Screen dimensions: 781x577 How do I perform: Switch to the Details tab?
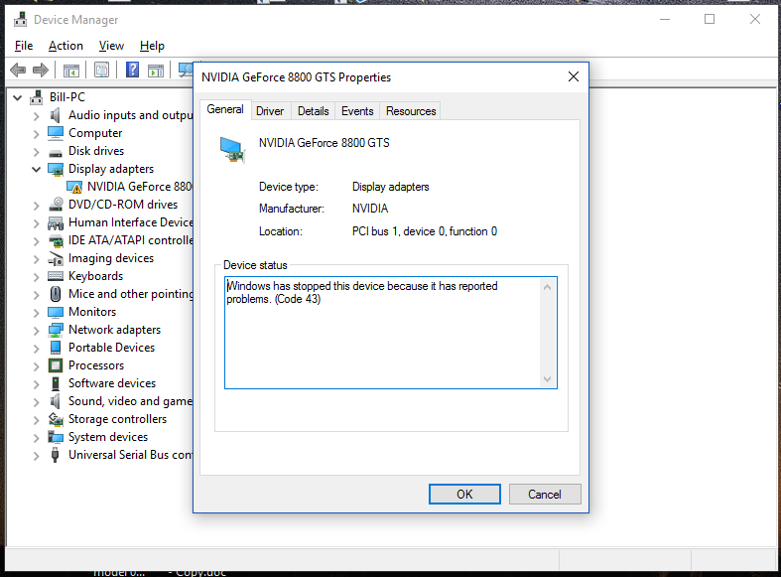pyautogui.click(x=314, y=110)
